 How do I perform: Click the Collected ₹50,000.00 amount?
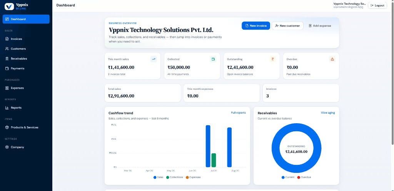179,67
